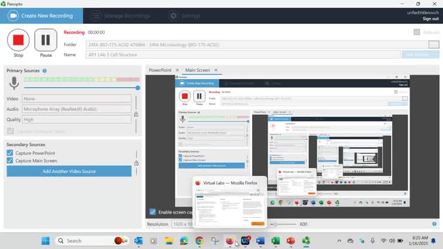Image resolution: width=443 pixels, height=249 pixels.
Task: Open the Quality dropdown
Action: tap(77, 119)
